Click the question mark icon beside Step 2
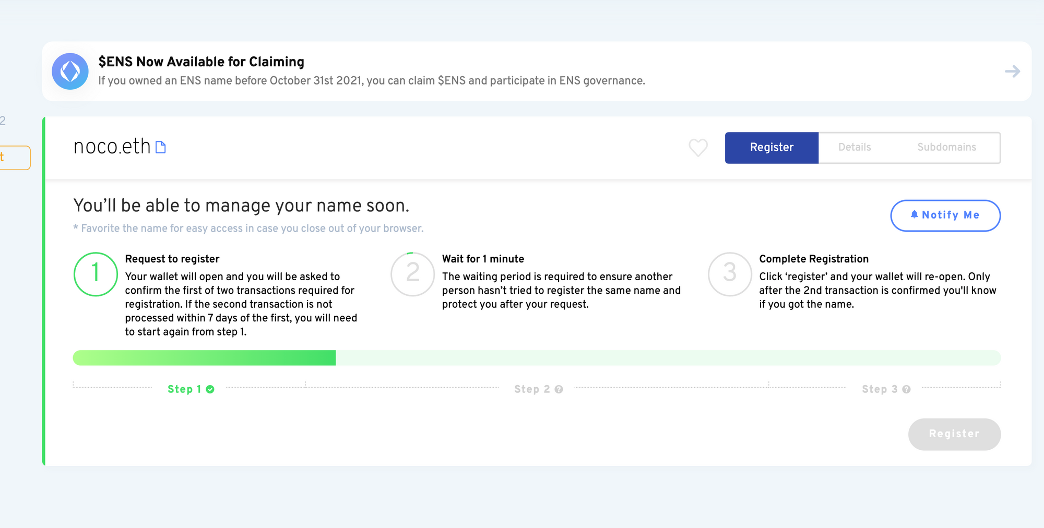 pyautogui.click(x=559, y=389)
